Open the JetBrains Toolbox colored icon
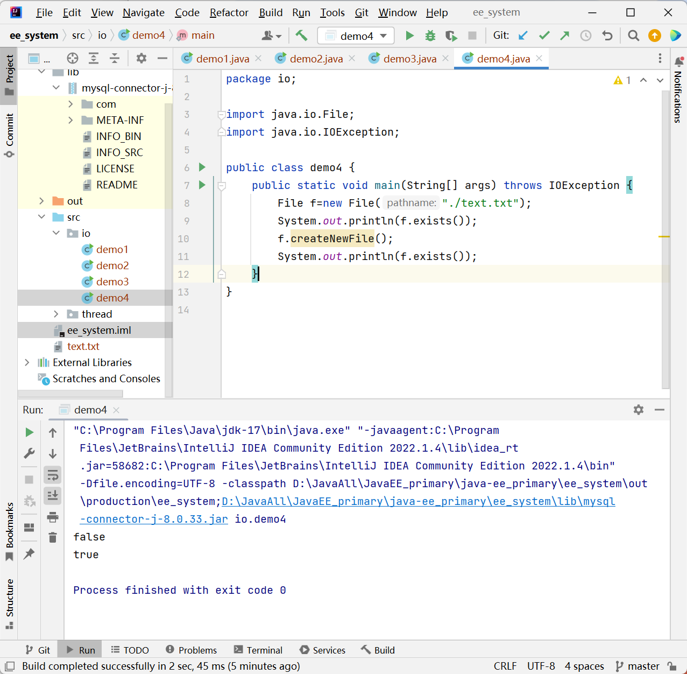 675,36
